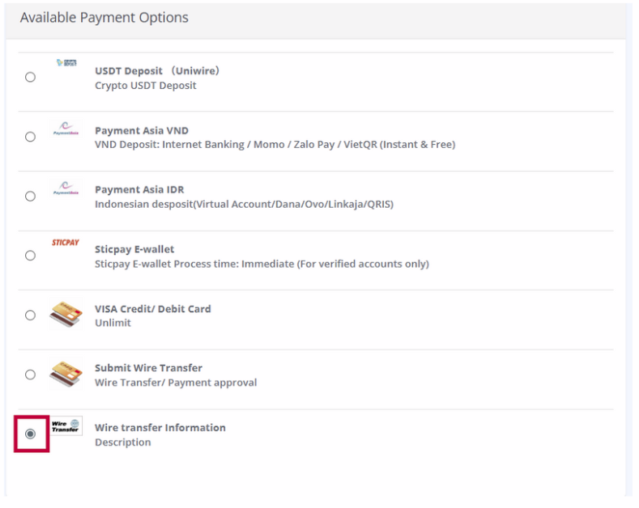Choose the Sticpay E-wallet radio option
This screenshot has width=639, height=508.
coord(30,256)
